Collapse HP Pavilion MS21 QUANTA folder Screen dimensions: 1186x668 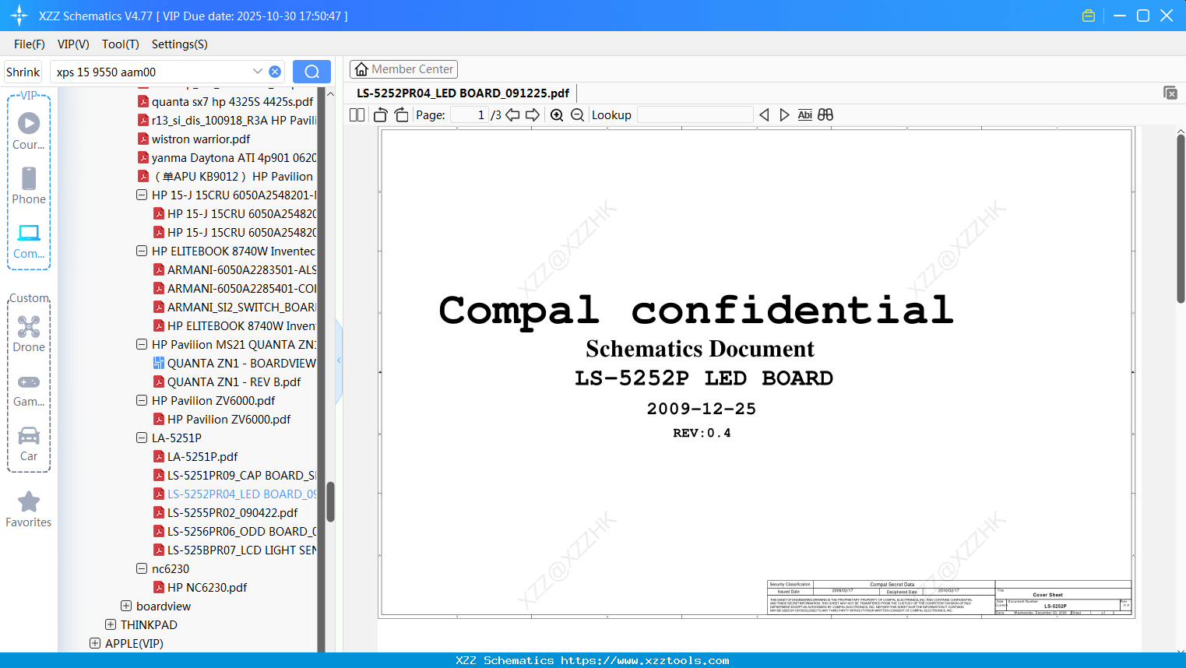[142, 344]
